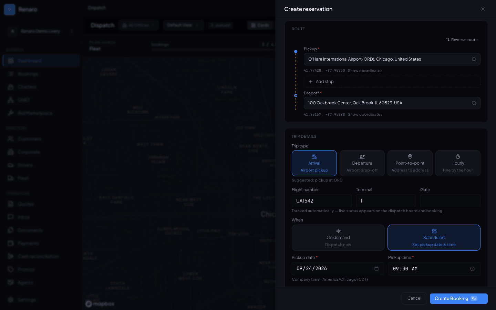Viewport: 496px width, 310px height.
Task: Open the calendar picker icon for Pickup date
Action: [376, 269]
